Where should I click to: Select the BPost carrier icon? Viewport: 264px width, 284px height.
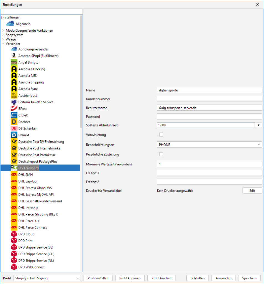tap(14, 109)
